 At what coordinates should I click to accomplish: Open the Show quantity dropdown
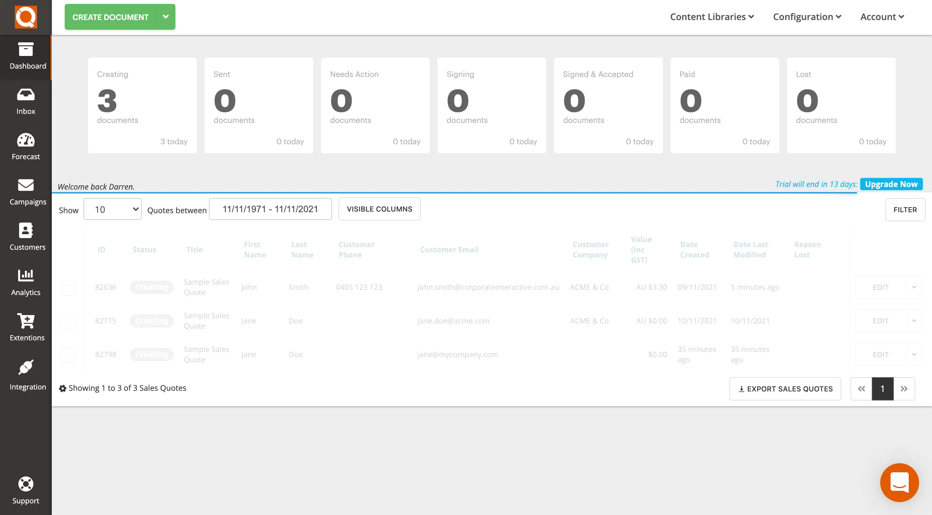pyautogui.click(x=112, y=209)
